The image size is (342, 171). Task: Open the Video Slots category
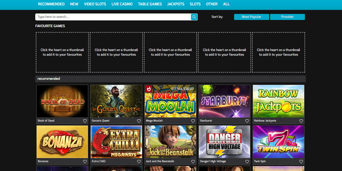click(95, 4)
